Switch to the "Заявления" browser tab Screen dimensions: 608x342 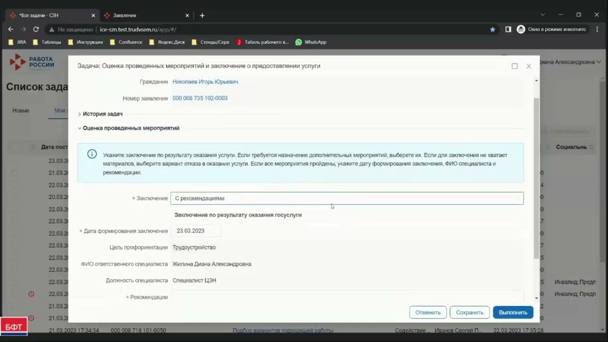[147, 15]
